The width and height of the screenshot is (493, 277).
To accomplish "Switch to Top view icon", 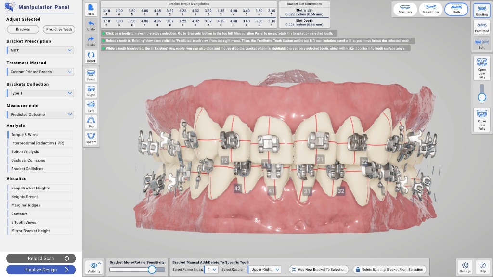I will [91, 122].
